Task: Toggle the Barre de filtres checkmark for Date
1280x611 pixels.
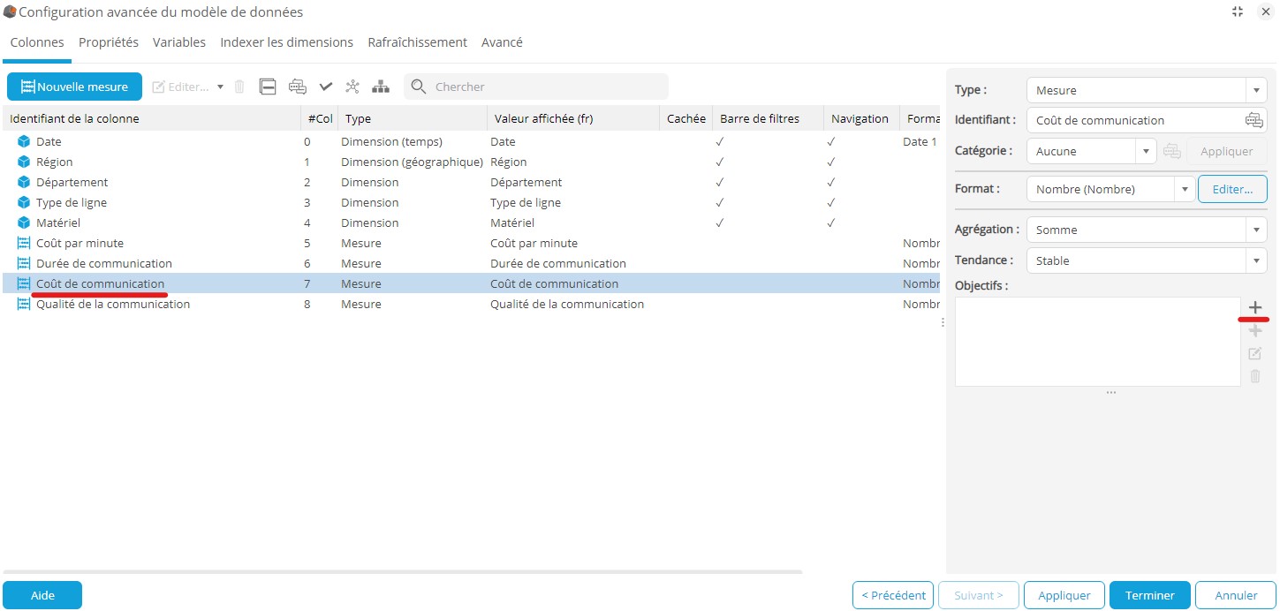Action: tap(720, 142)
